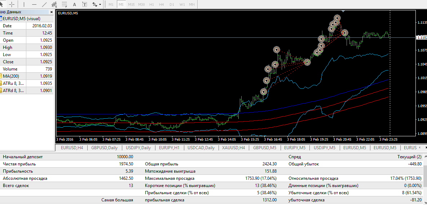Open the GBPUSD,M5 chart tab
427x205 pixels.
coord(265,148)
